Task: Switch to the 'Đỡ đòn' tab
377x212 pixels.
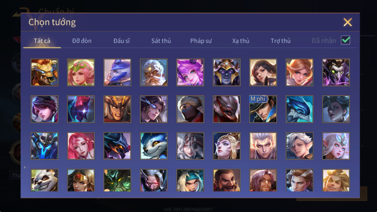Action: tap(82, 41)
